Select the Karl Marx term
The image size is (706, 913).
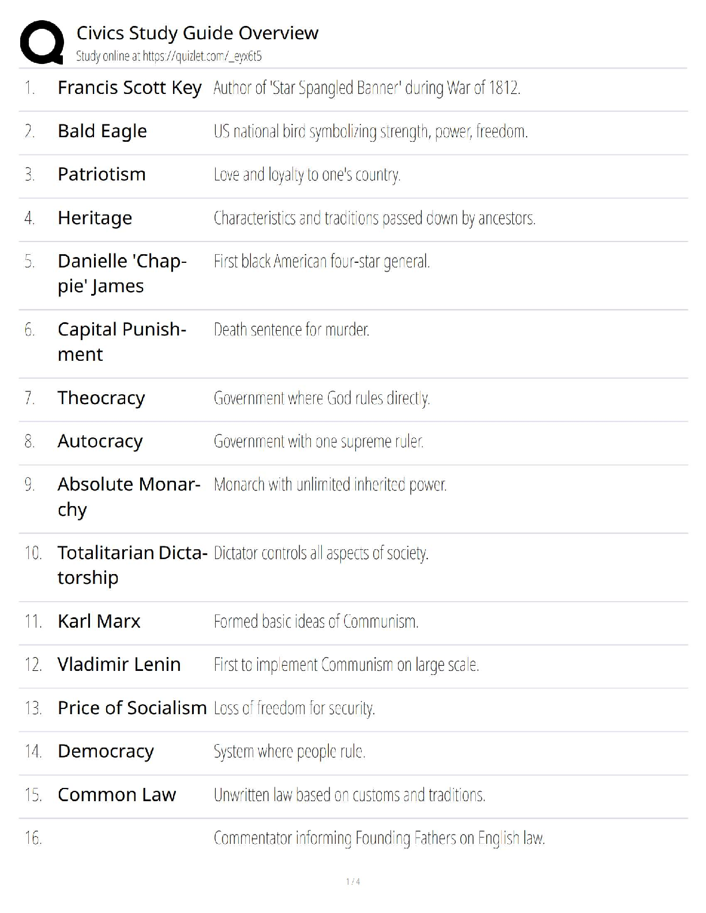click(99, 621)
